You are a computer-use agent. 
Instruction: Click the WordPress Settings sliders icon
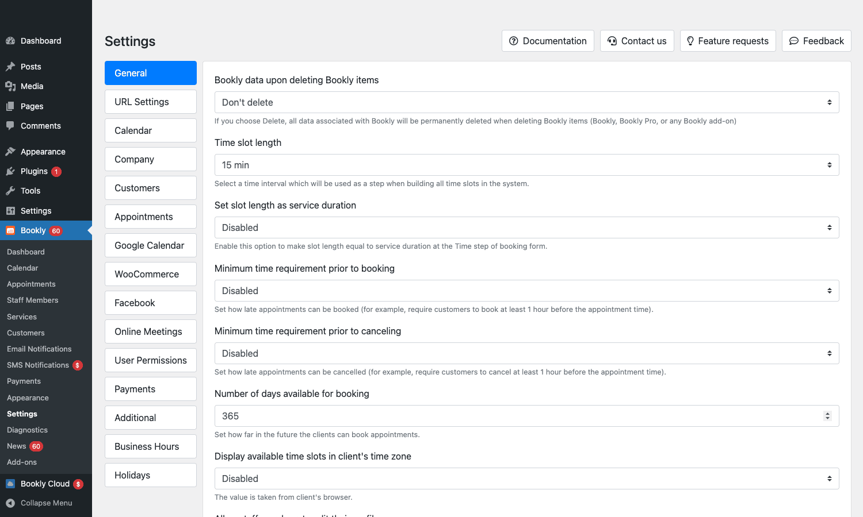pyautogui.click(x=10, y=211)
